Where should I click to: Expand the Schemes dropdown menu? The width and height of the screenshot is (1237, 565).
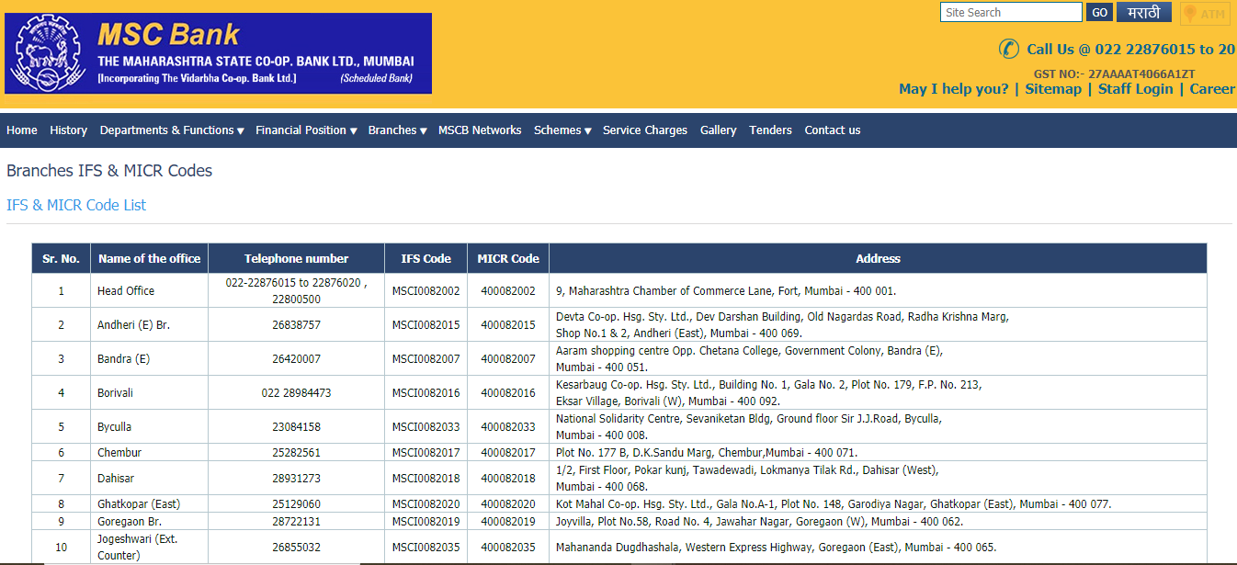[x=562, y=130]
